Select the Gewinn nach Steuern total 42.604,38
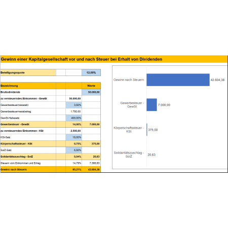Viewport: 228px width, 228px height. coord(91,169)
